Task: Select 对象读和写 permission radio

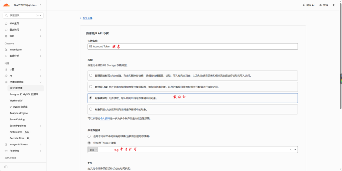Action: [91, 98]
